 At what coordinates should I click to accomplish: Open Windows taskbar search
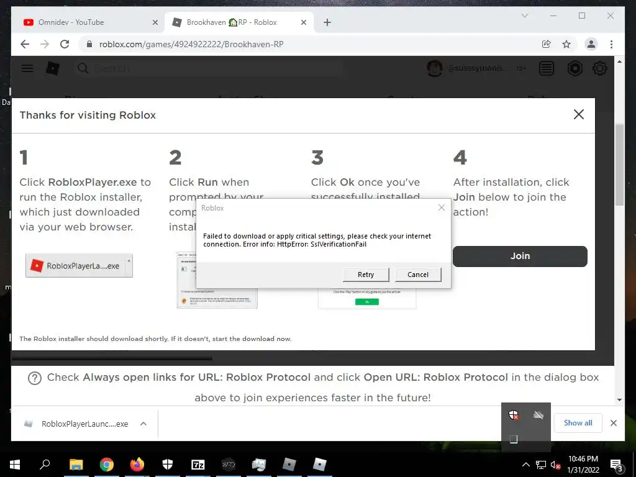pos(45,465)
